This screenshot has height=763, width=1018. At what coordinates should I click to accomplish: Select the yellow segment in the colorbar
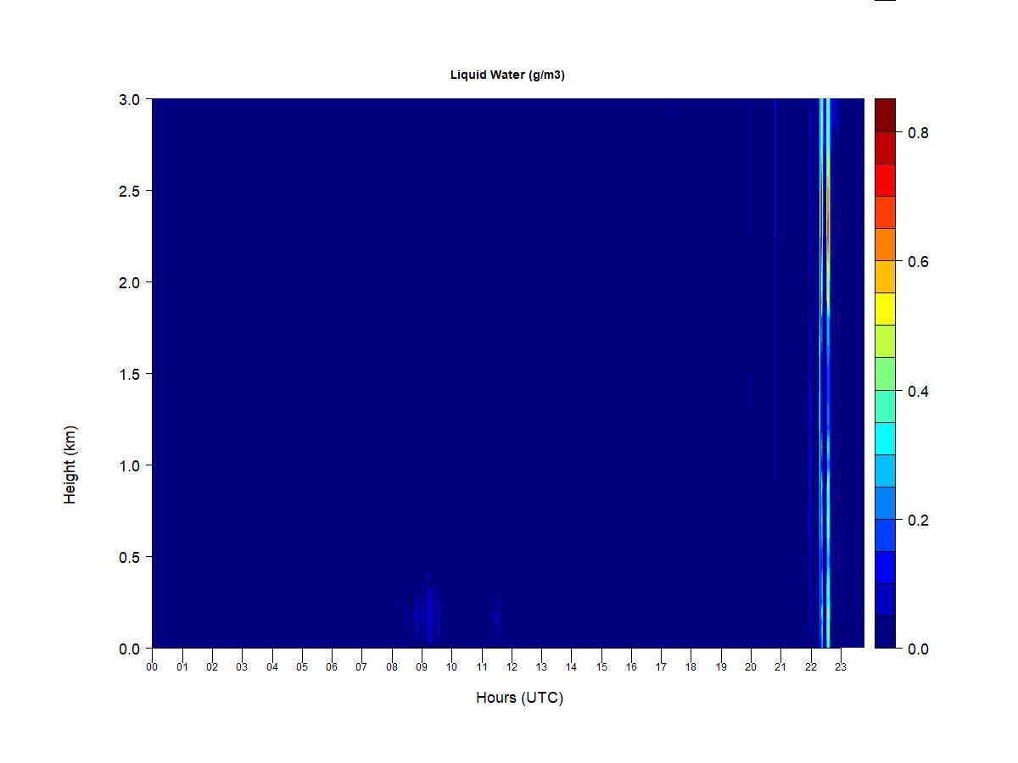click(885, 309)
